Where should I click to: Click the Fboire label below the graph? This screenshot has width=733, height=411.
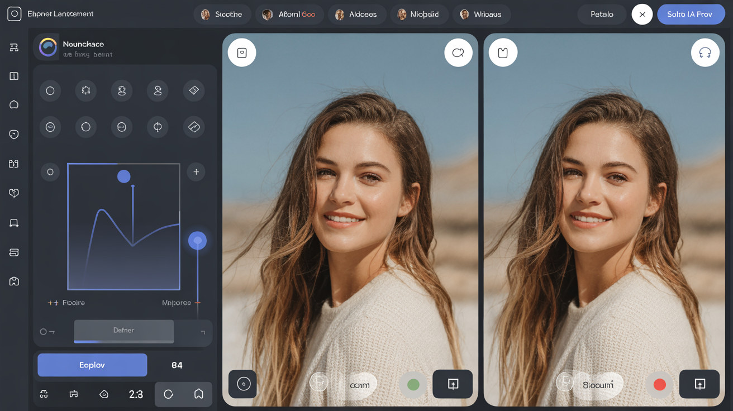(x=74, y=303)
